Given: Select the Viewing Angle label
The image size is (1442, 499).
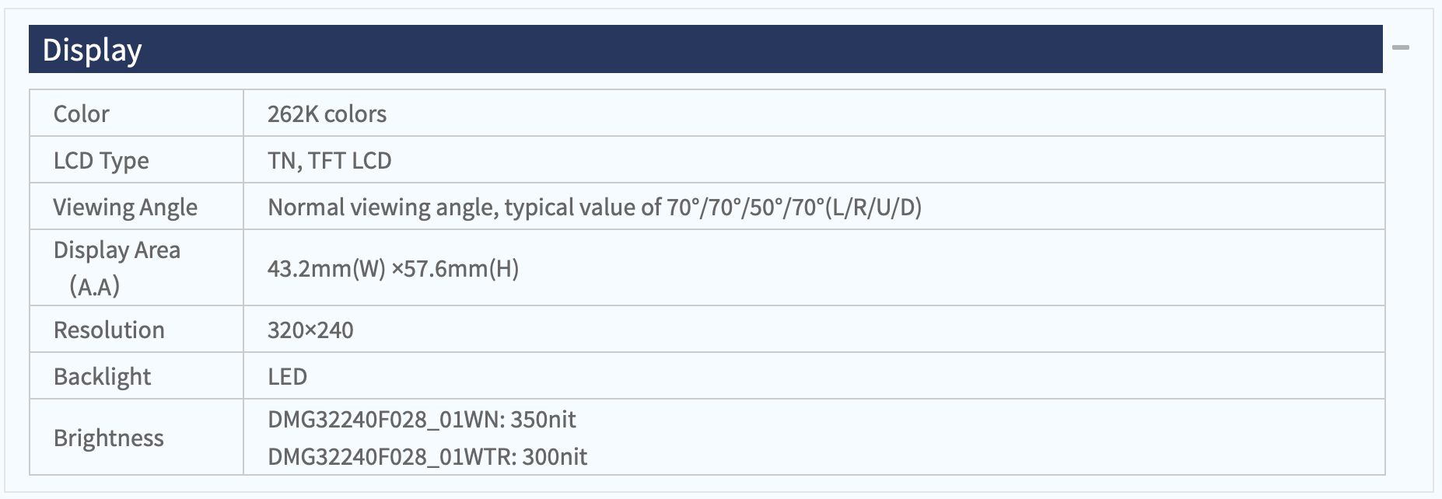Looking at the screenshot, I should [125, 207].
